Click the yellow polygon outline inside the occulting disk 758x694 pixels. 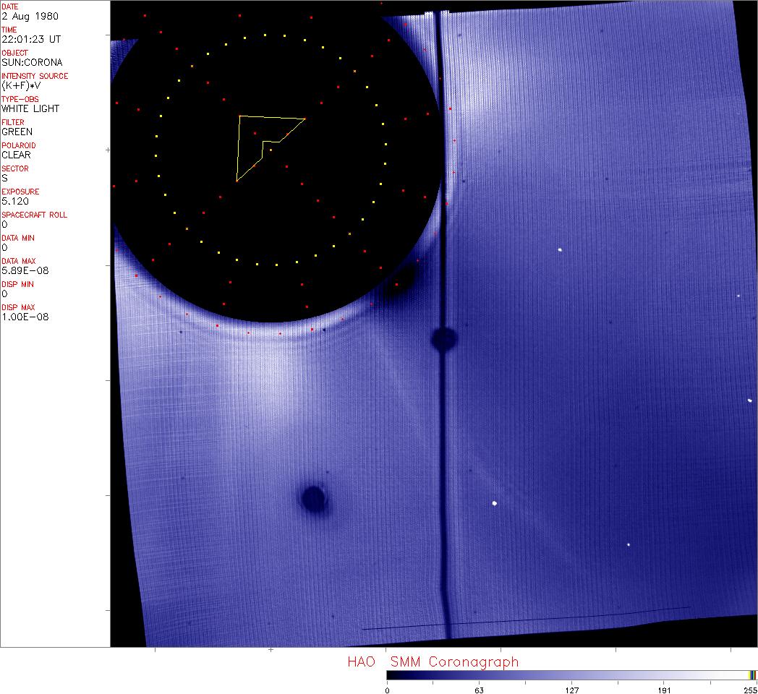239,148
